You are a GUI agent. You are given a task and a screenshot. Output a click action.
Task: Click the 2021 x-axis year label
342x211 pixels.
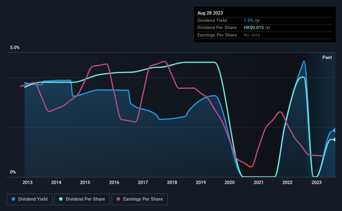[259, 182]
